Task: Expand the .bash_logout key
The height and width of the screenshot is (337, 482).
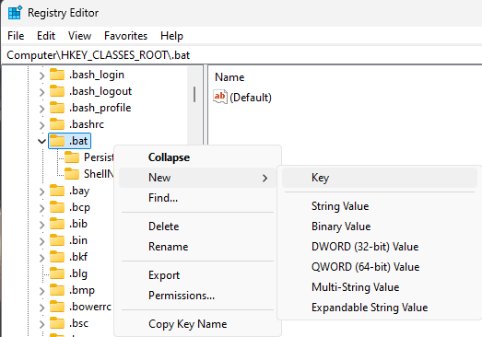Action: pyautogui.click(x=42, y=92)
